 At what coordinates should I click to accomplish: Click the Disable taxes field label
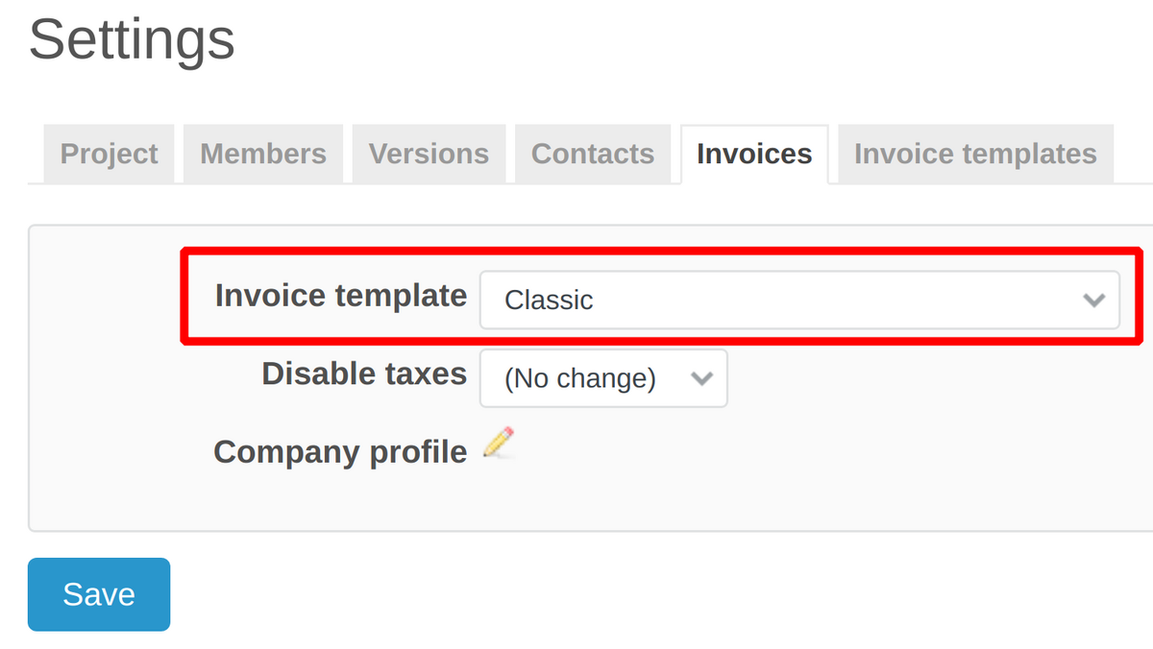pos(364,373)
